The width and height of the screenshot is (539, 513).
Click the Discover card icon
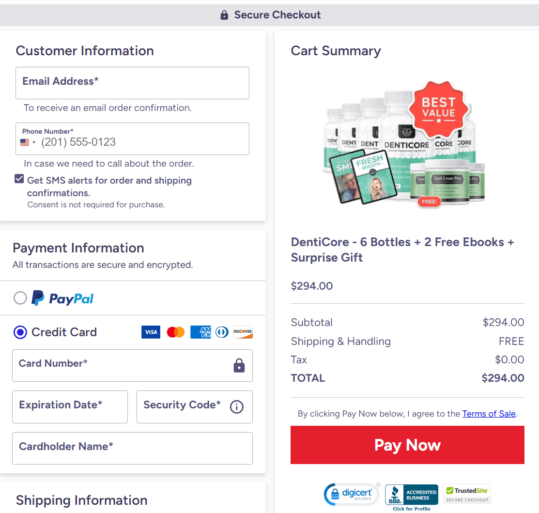click(243, 332)
